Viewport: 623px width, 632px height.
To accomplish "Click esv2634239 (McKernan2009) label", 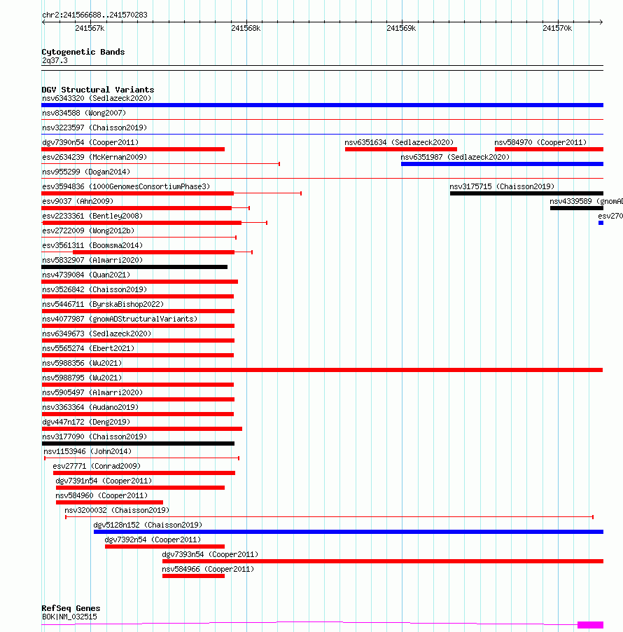I will pyautogui.click(x=94, y=157).
